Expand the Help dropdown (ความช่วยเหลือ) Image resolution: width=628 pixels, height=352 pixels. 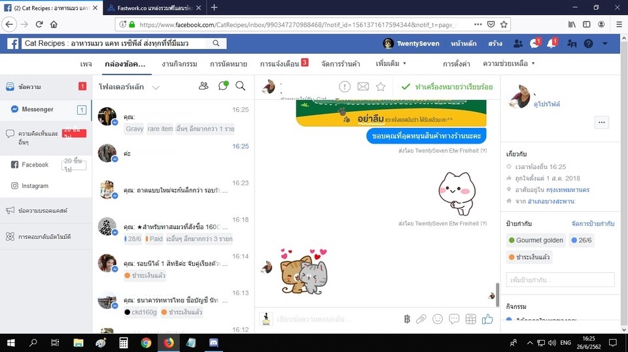[509, 63]
